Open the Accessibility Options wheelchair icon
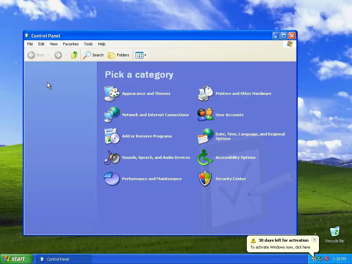The width and height of the screenshot is (352, 264). 205,157
